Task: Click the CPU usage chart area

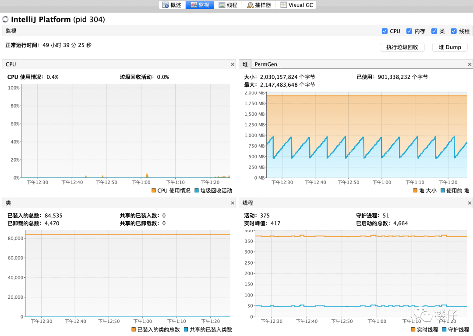Action: pyautogui.click(x=126, y=131)
